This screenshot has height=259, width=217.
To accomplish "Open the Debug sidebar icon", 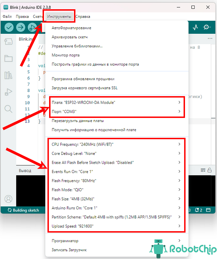I will pos(8,92).
